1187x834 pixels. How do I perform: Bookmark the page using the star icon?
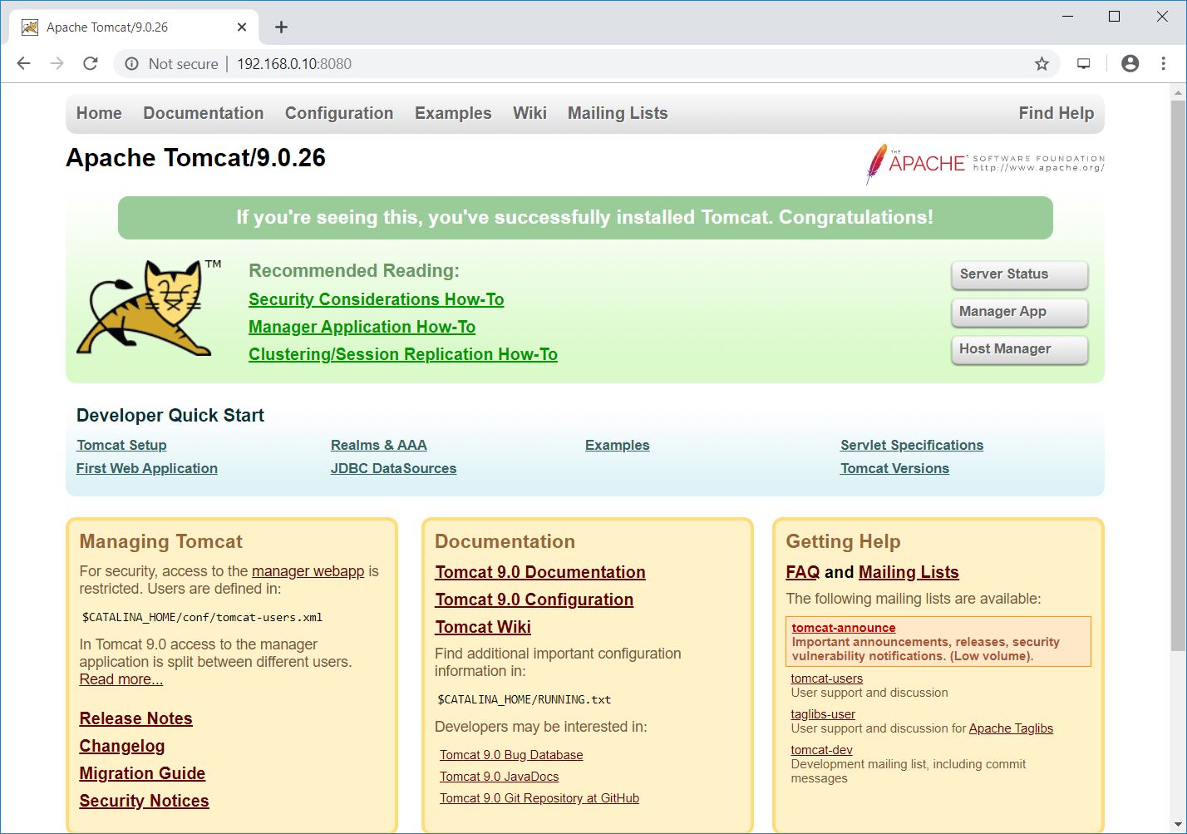click(1042, 63)
